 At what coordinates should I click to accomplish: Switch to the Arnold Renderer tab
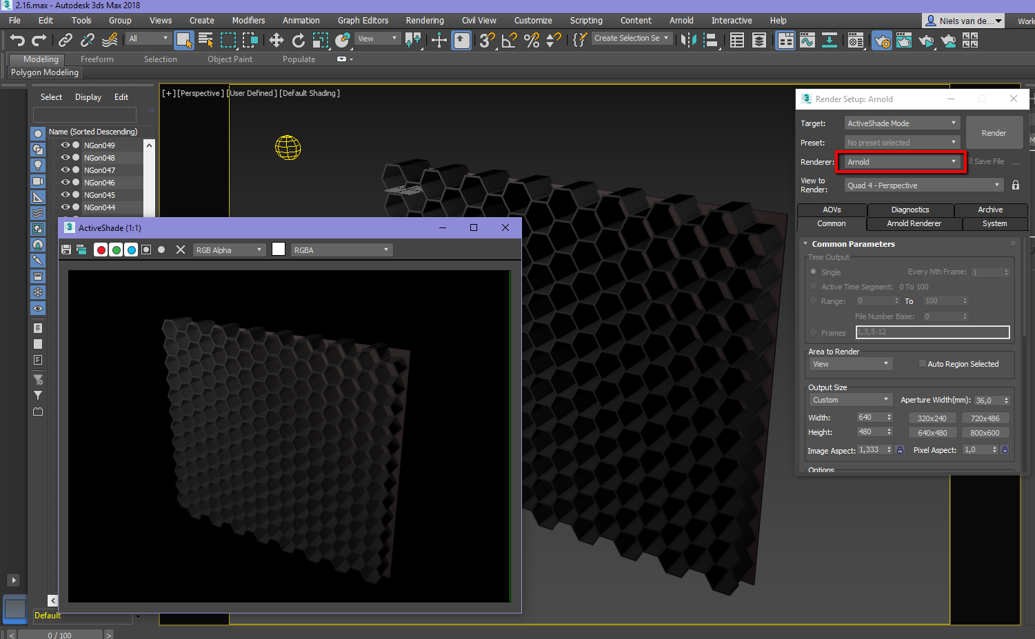tap(914, 223)
